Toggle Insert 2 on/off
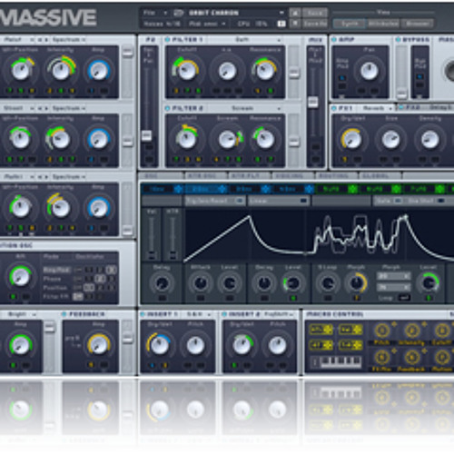 point(224,314)
